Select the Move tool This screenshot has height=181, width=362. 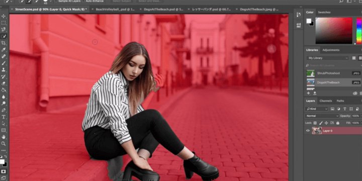[4, 16]
